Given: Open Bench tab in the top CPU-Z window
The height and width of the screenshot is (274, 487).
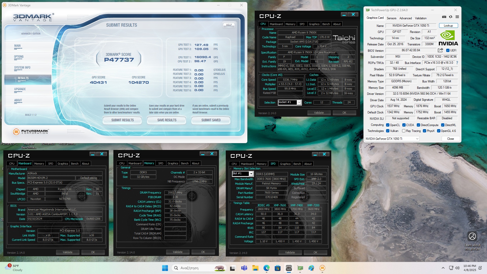Looking at the screenshot, I should (326, 24).
